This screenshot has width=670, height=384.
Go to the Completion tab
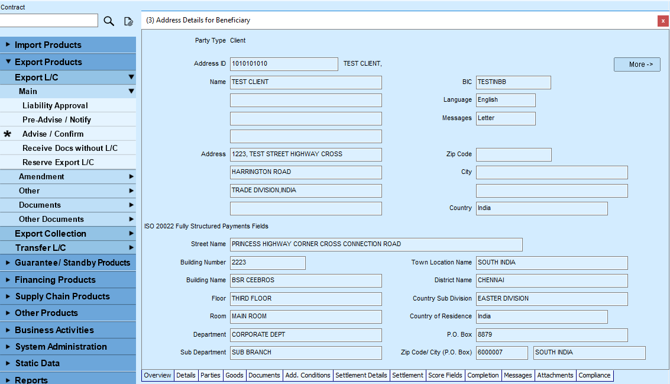tap(483, 376)
